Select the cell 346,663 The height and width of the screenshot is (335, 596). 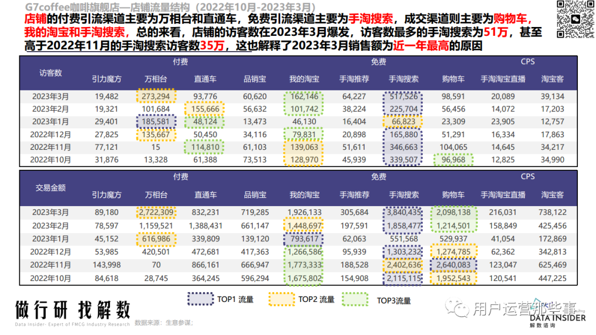(x=403, y=147)
